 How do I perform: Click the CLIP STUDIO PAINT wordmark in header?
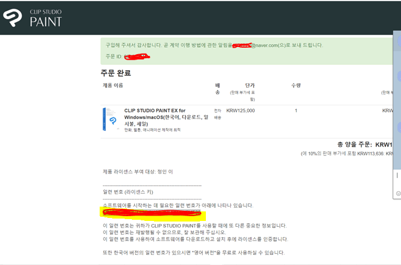pos(46,18)
